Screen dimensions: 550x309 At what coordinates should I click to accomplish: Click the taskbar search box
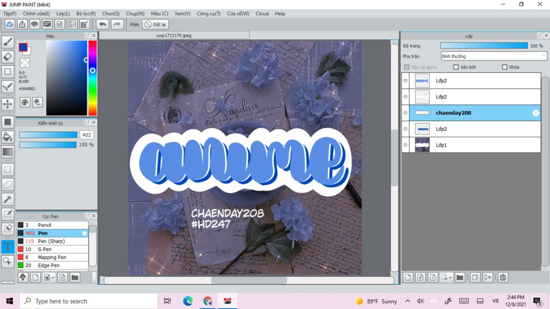(x=89, y=301)
